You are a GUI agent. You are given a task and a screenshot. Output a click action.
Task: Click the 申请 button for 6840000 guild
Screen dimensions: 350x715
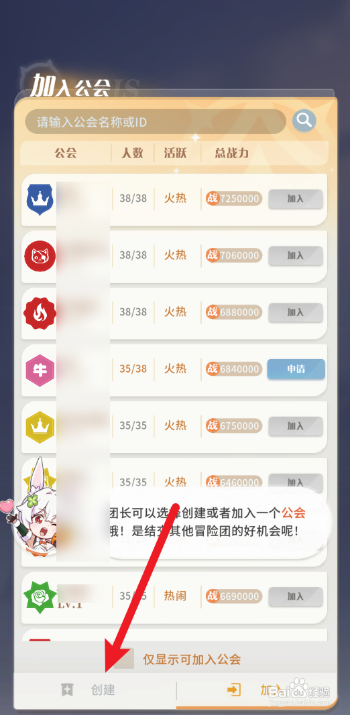coord(296,369)
